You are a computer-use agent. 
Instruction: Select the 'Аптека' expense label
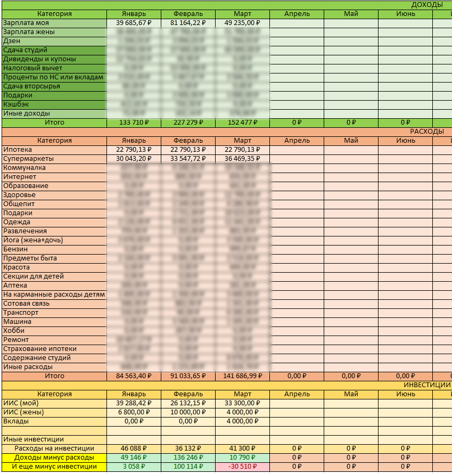54,285
